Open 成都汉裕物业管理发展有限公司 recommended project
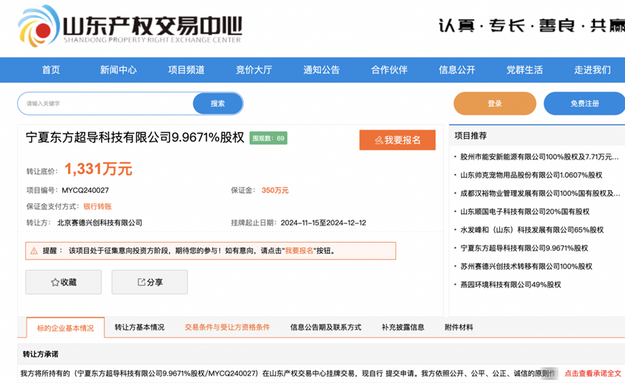This screenshot has height=383, width=625. point(540,194)
